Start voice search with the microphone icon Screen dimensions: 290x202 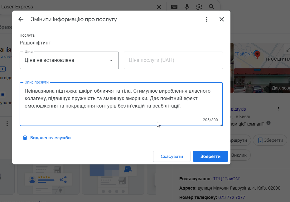coord(187,7)
